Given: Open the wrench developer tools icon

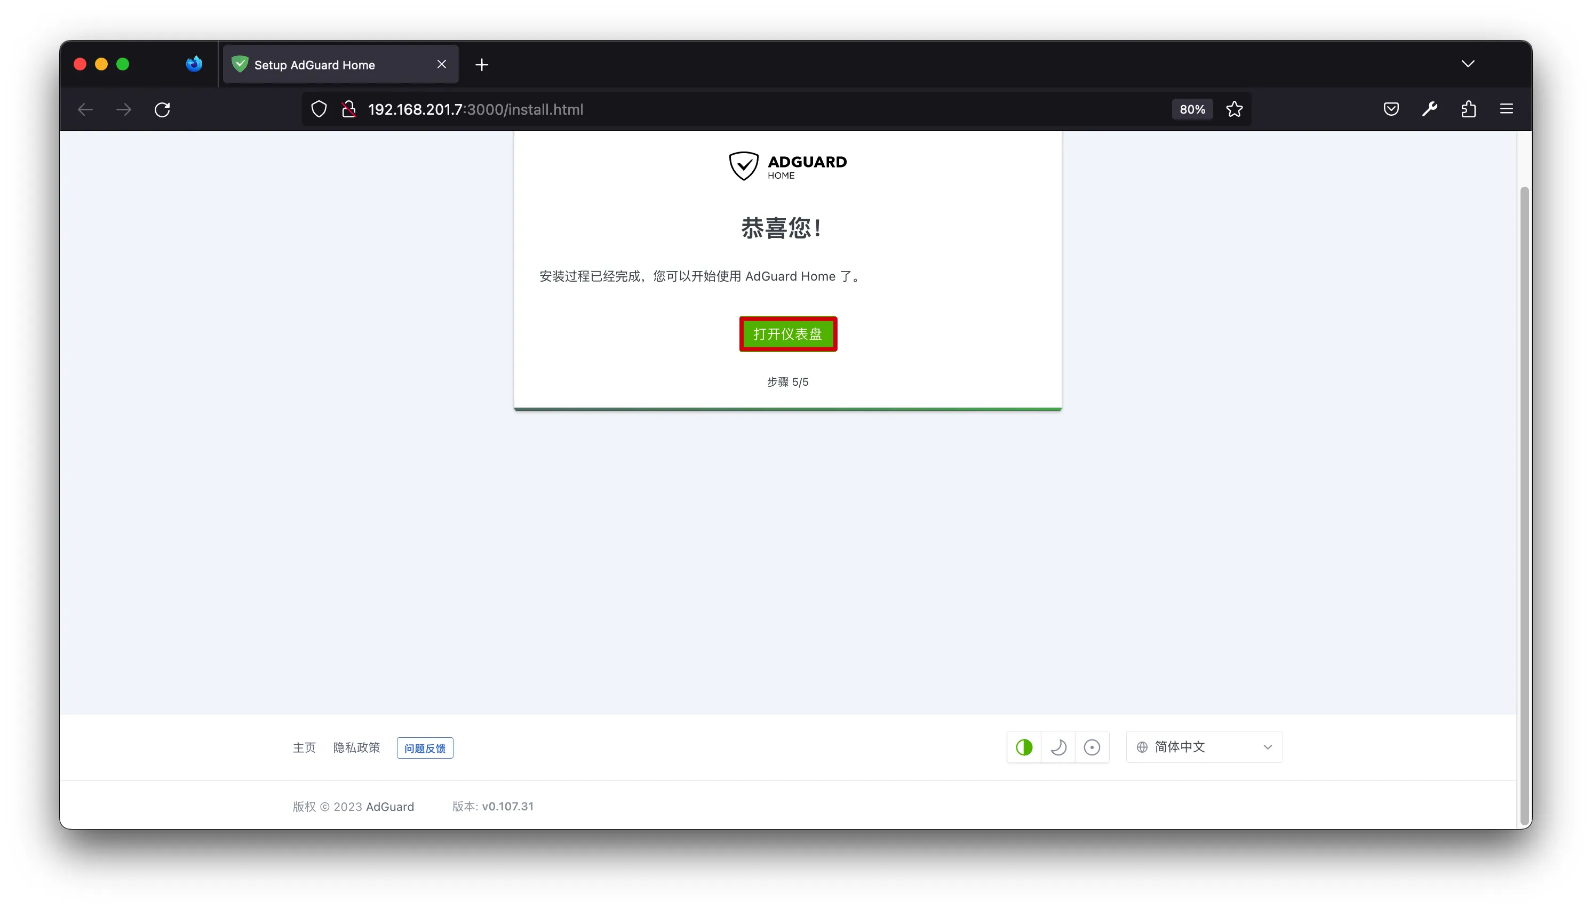Looking at the screenshot, I should [x=1429, y=109].
